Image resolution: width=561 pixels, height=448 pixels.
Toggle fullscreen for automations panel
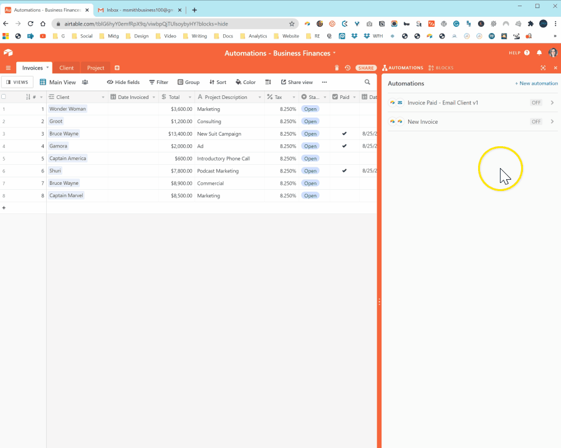543,68
